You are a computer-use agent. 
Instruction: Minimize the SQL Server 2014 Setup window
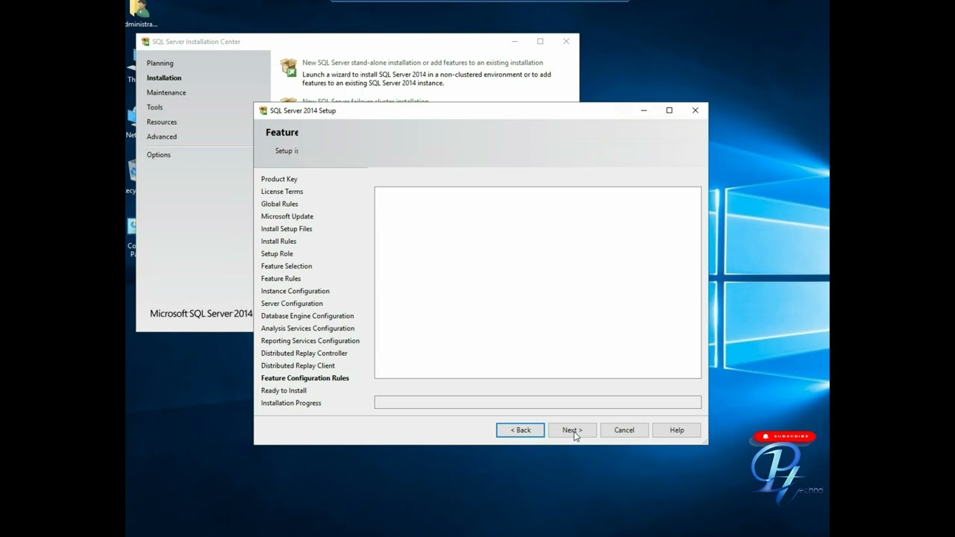pyautogui.click(x=644, y=110)
